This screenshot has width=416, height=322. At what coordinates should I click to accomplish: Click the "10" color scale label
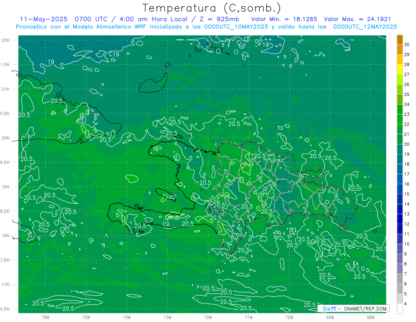pos(407,244)
